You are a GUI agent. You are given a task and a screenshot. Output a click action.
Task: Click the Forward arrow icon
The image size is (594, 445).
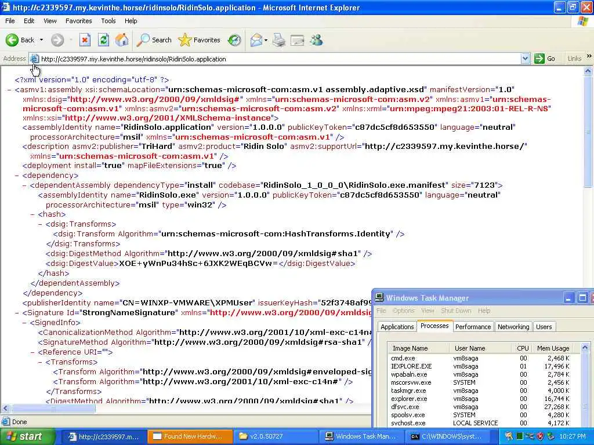tap(57, 40)
